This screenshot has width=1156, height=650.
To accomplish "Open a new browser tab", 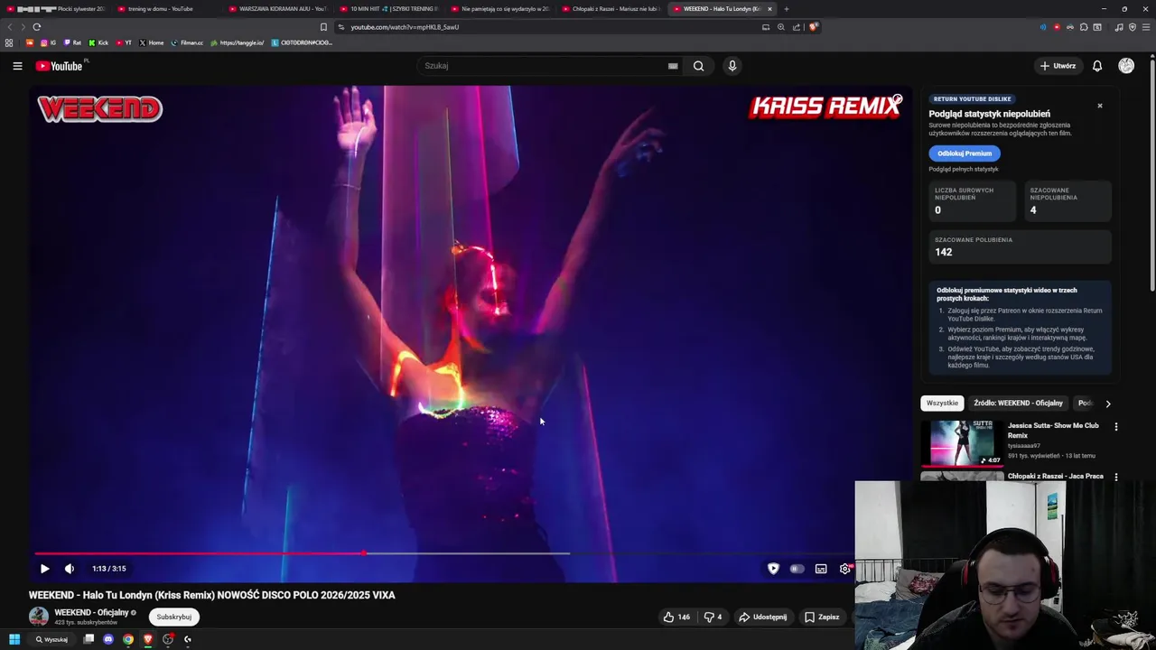I will tap(787, 9).
